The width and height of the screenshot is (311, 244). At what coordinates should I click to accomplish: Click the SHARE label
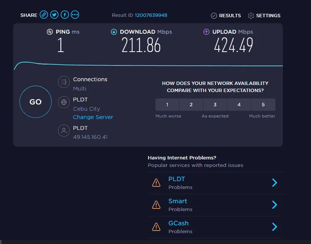[x=29, y=15]
